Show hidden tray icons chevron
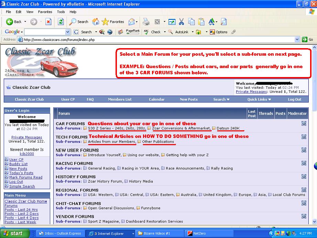Screen dimensions: 317x238 pyautogui.click(x=272, y=233)
